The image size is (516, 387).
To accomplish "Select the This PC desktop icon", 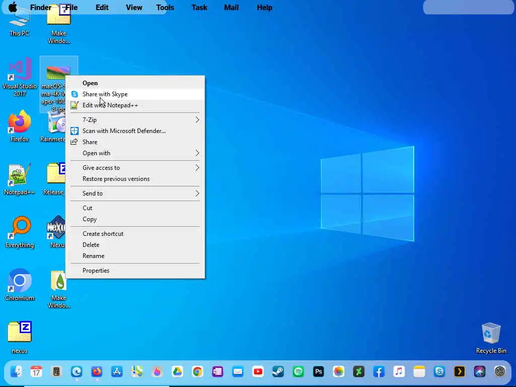I will (x=20, y=23).
